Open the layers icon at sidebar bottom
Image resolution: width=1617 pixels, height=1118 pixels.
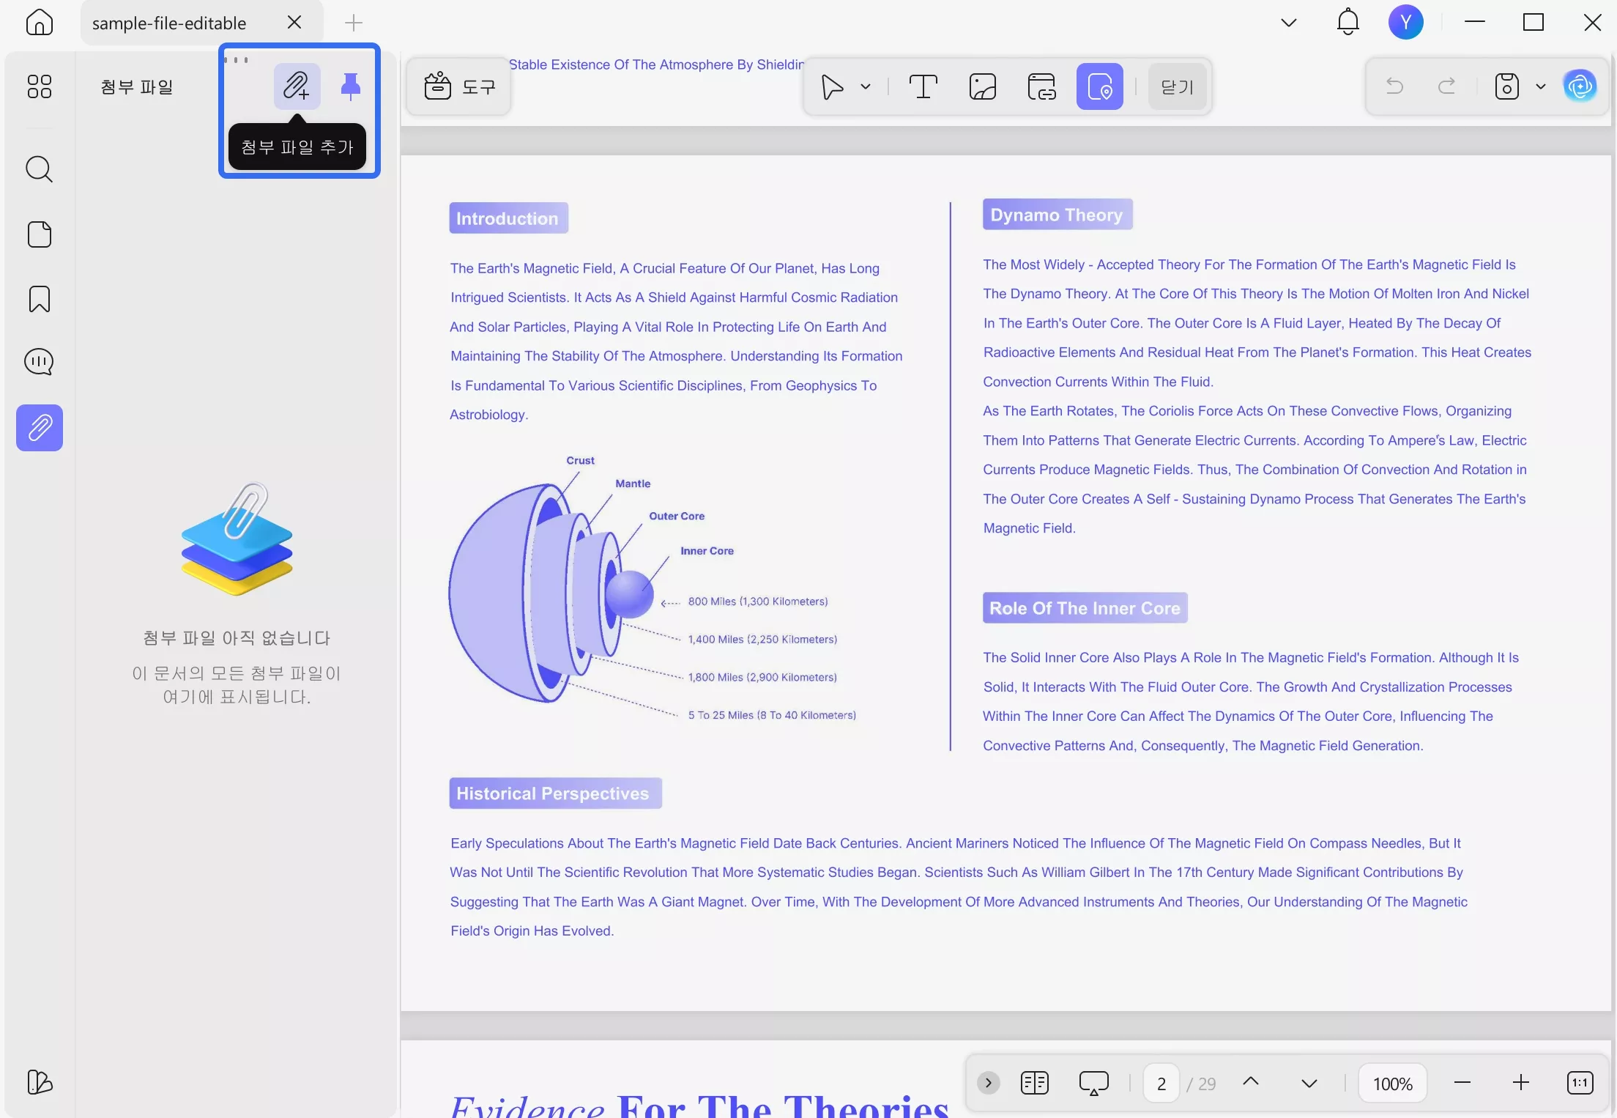pyautogui.click(x=40, y=1082)
